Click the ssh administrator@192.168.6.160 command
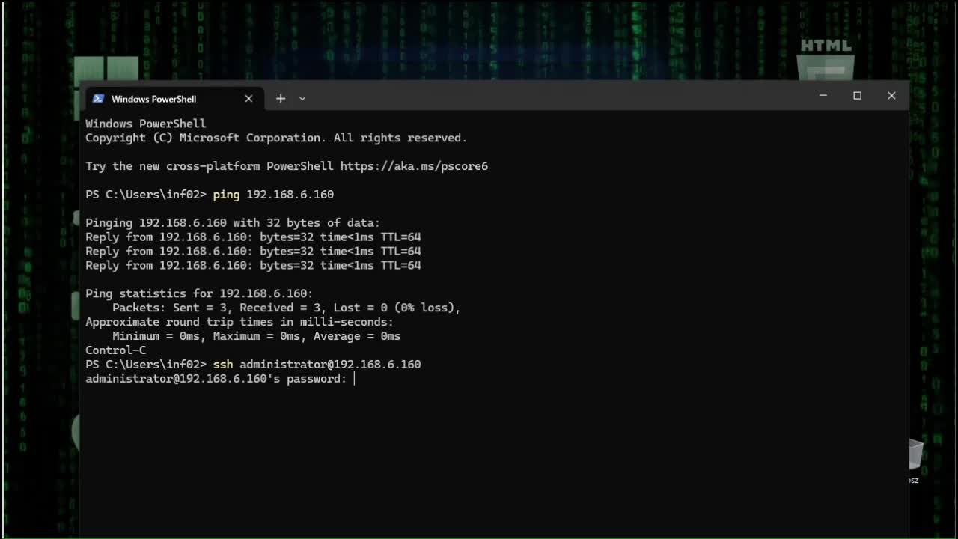 tap(317, 365)
